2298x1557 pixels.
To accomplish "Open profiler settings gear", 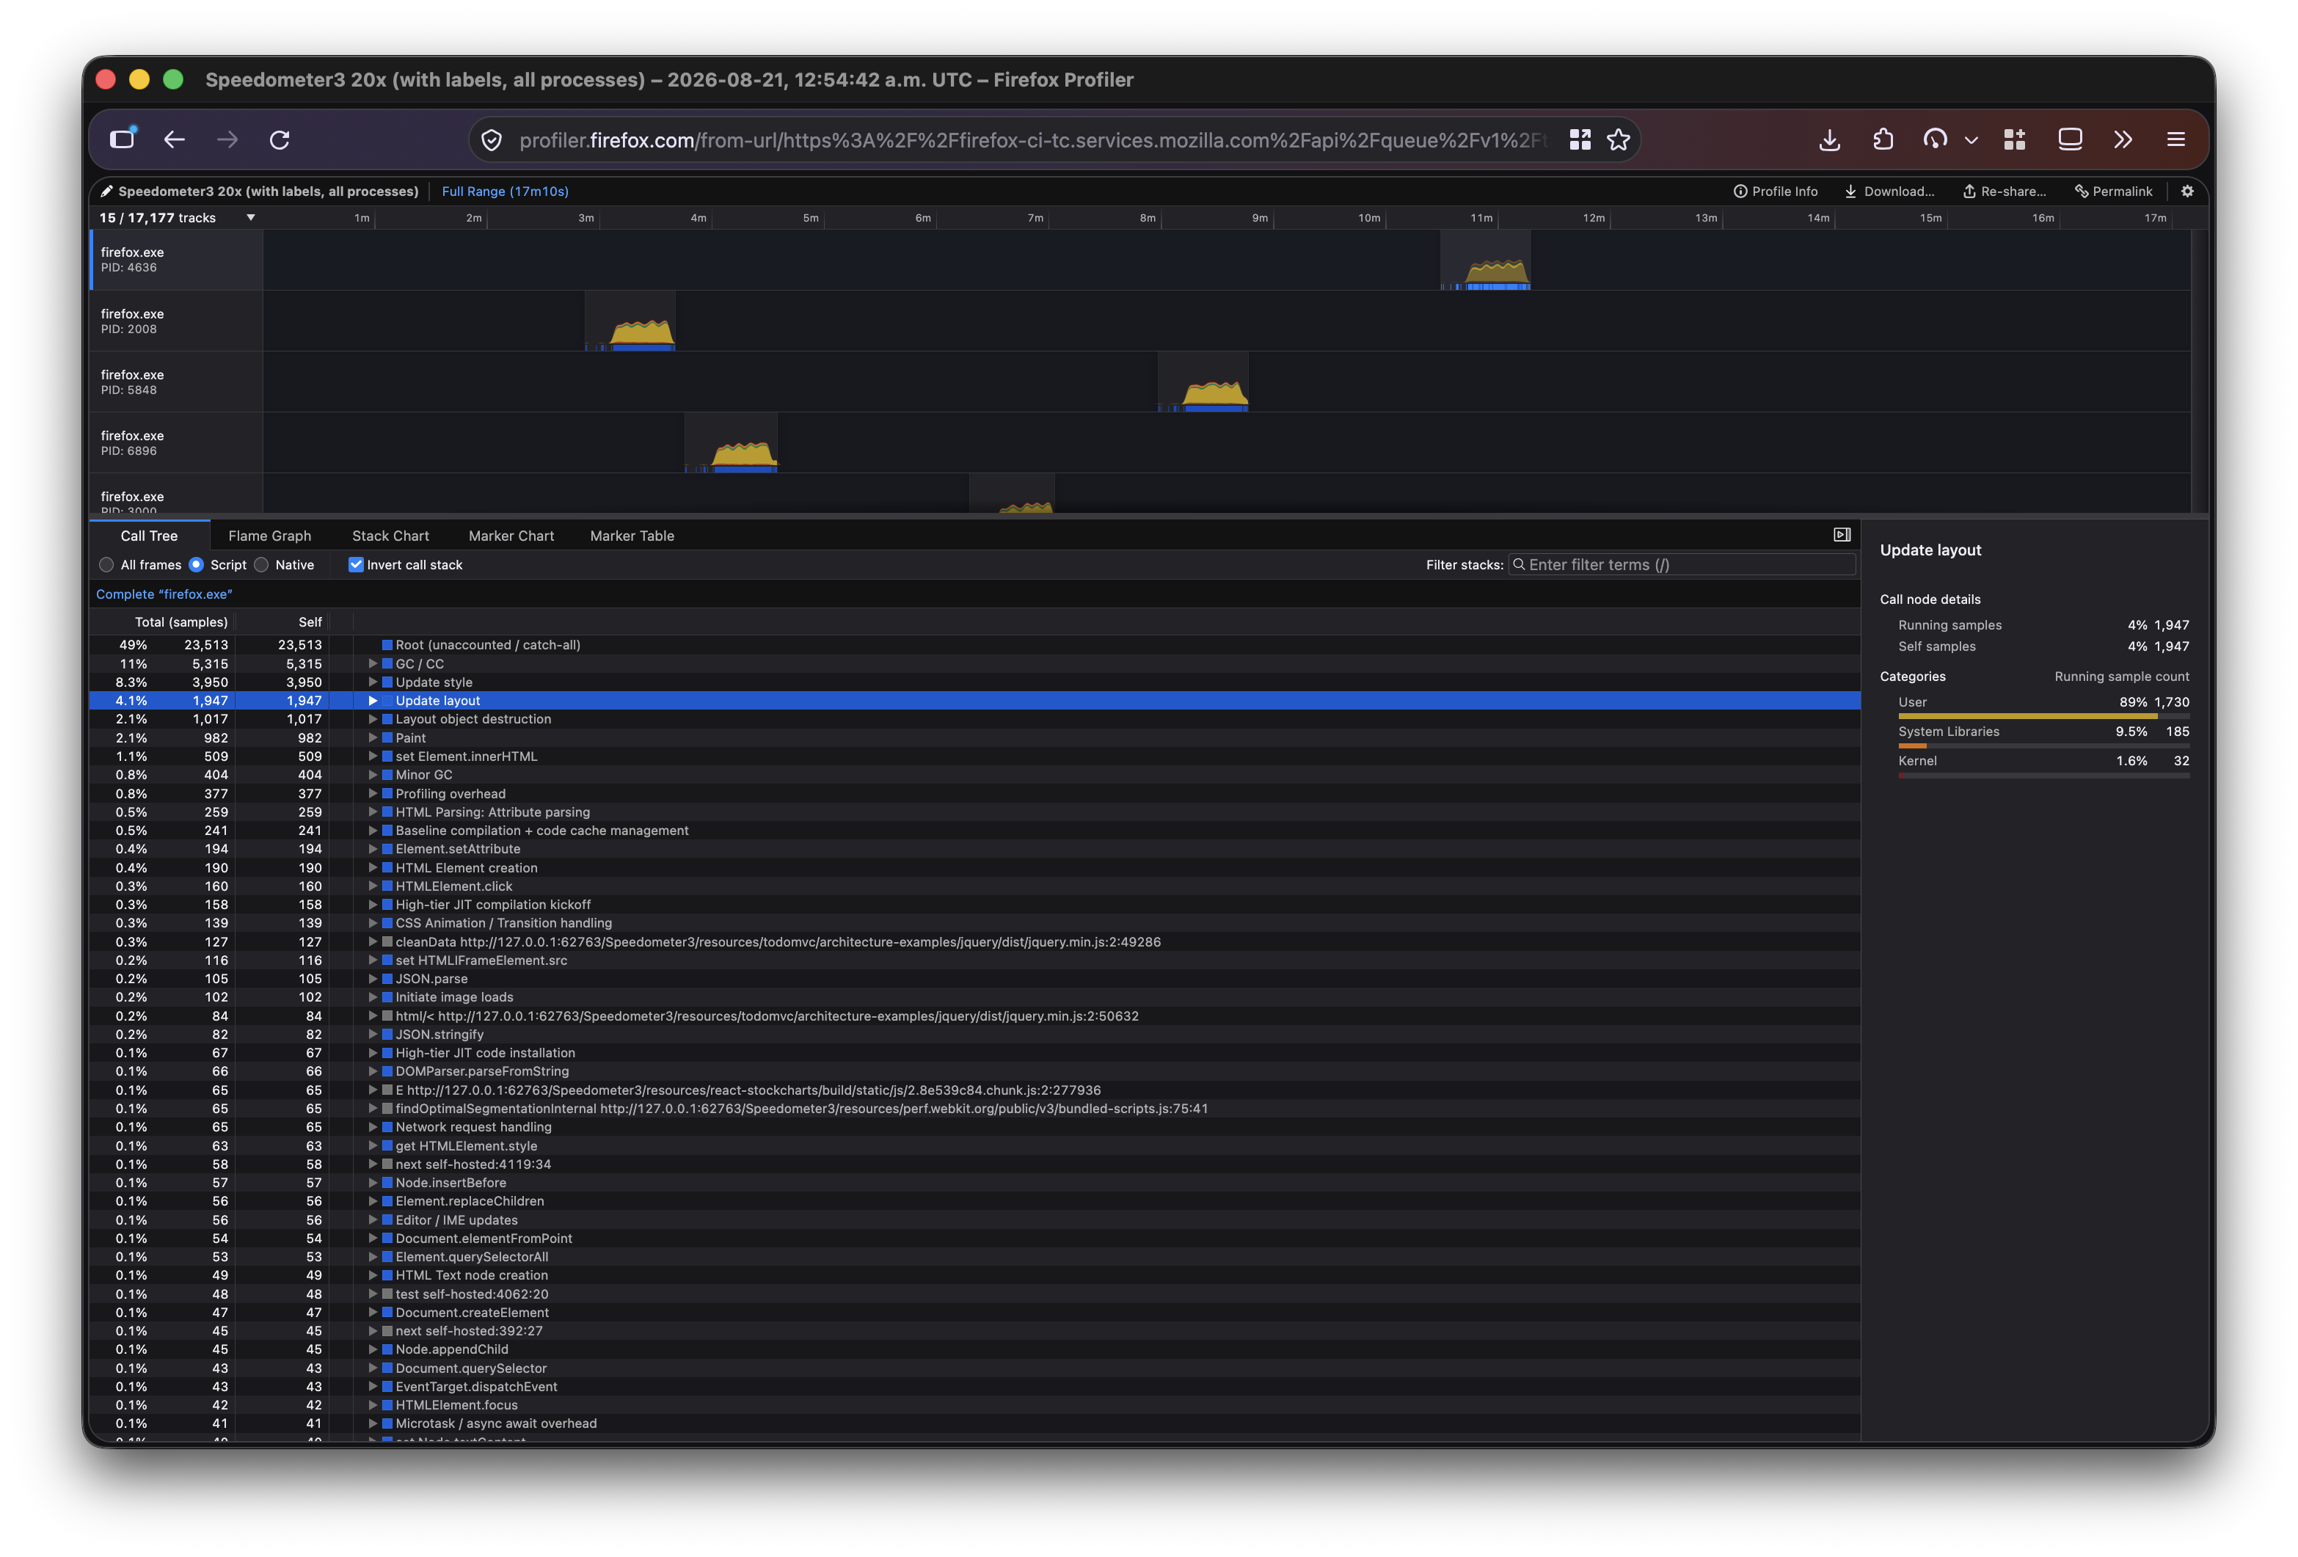I will pyautogui.click(x=2187, y=192).
